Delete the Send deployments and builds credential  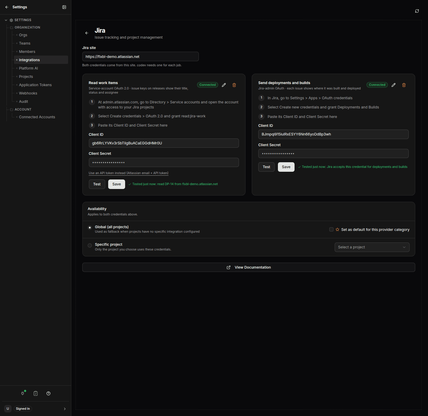click(404, 85)
